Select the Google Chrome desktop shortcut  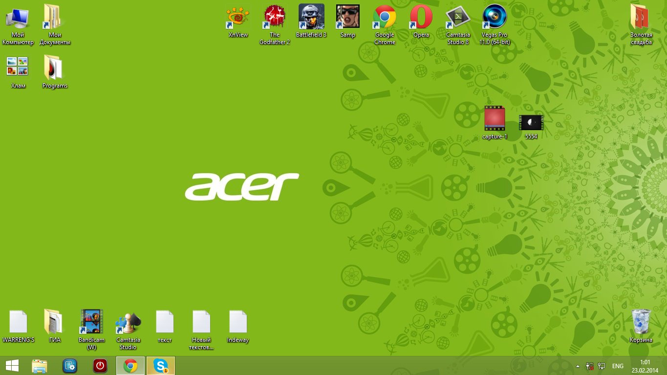(x=385, y=24)
